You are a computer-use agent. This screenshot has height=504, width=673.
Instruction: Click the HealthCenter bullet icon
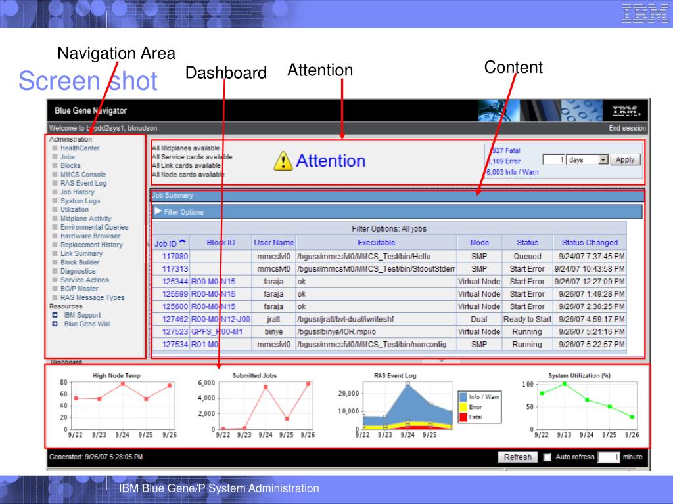pos(55,148)
